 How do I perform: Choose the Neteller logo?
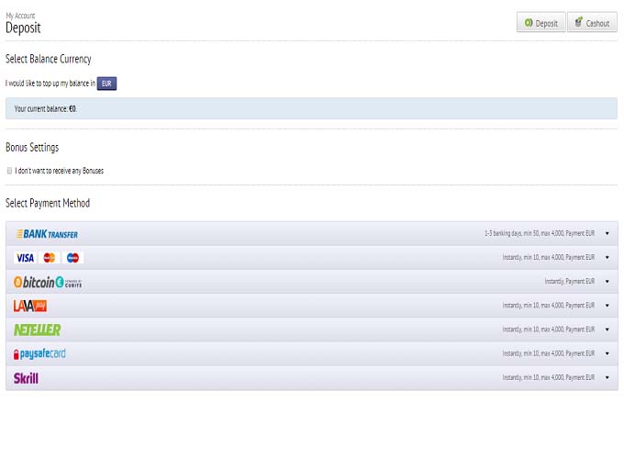coord(37,329)
